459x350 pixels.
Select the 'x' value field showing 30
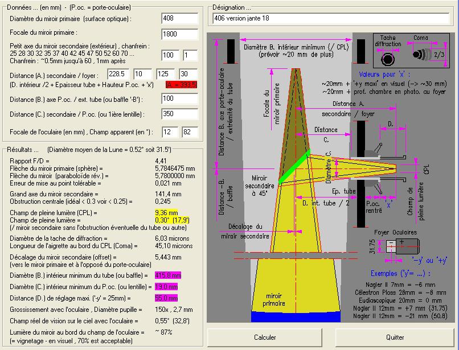[188, 74]
